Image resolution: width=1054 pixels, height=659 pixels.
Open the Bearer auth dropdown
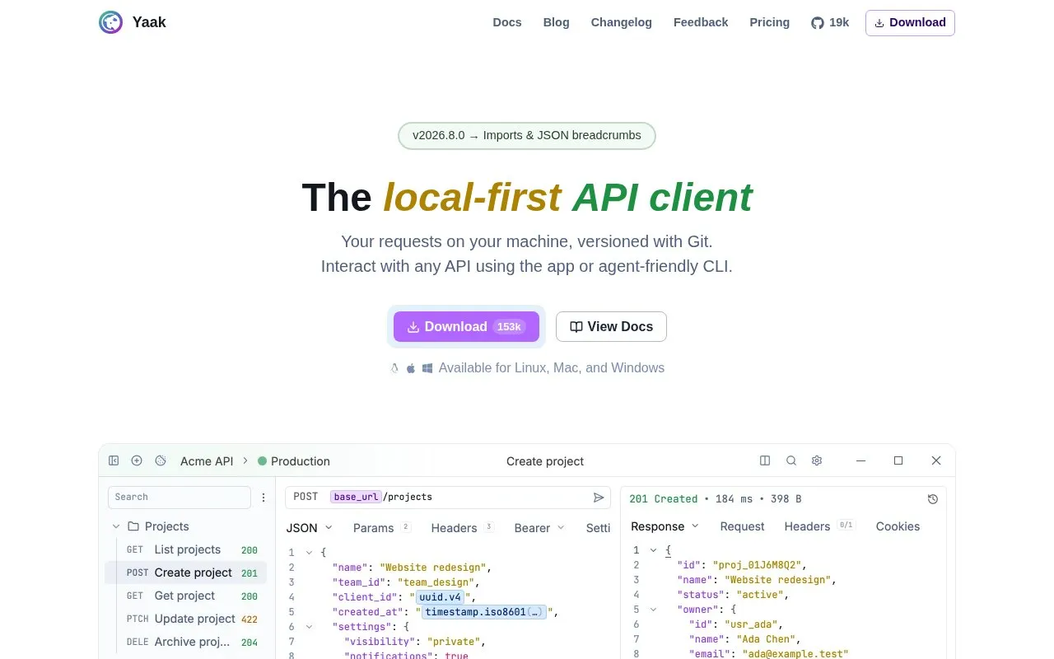pos(539,527)
